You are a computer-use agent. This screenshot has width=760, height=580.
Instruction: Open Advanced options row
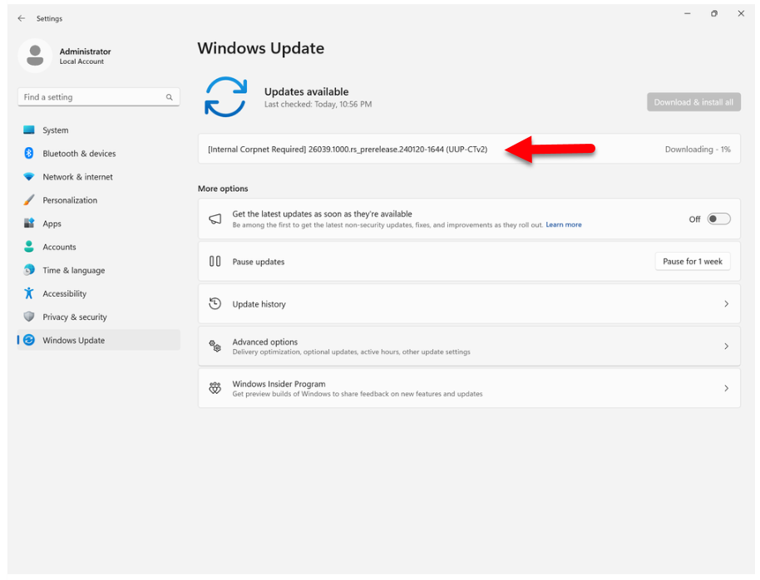[469, 346]
